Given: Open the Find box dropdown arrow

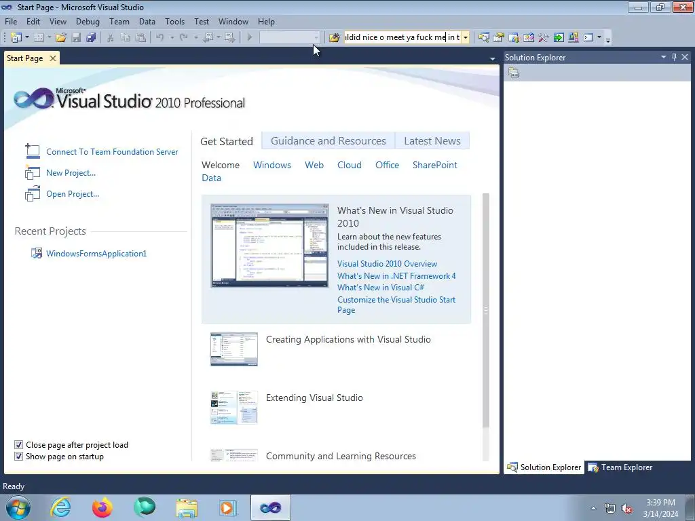Looking at the screenshot, I should click(x=466, y=38).
